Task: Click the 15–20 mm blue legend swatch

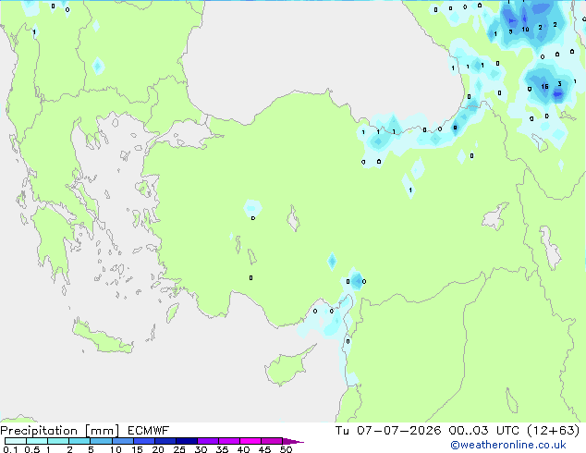Action: 143,441
